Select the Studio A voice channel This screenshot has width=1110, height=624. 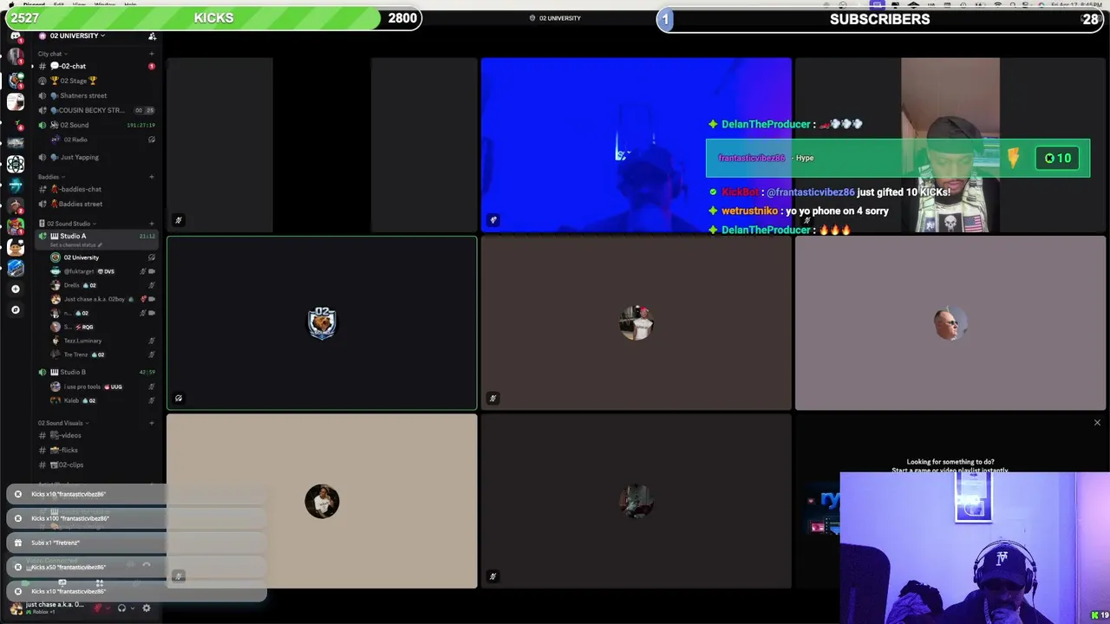95,236
